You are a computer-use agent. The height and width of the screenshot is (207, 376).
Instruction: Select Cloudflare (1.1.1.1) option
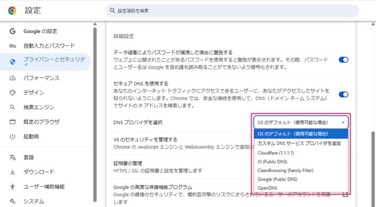point(301,153)
